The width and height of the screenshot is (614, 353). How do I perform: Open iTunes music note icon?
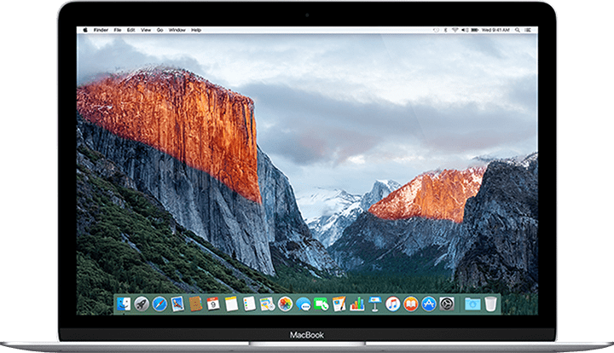point(393,304)
